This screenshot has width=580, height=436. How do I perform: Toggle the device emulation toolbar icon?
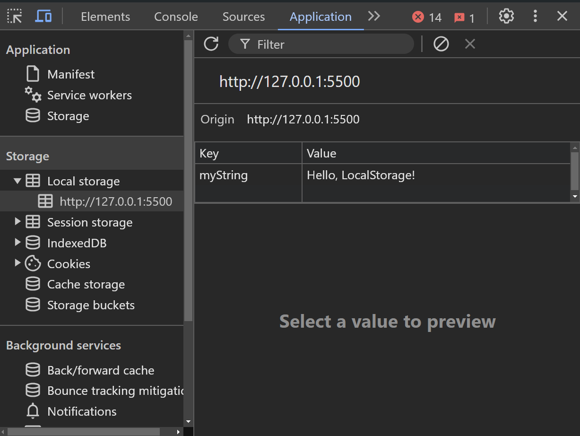tap(43, 16)
